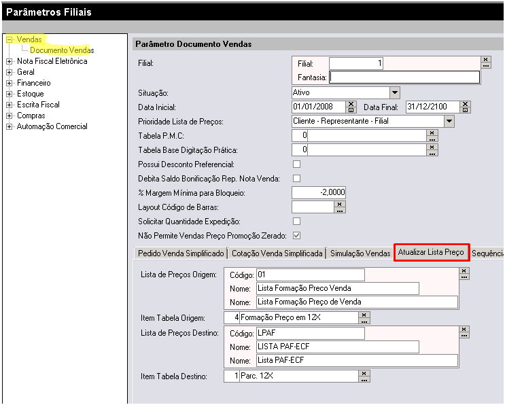Click Tabela P.M.C code field
The width and height of the screenshot is (505, 405).
pos(300,135)
